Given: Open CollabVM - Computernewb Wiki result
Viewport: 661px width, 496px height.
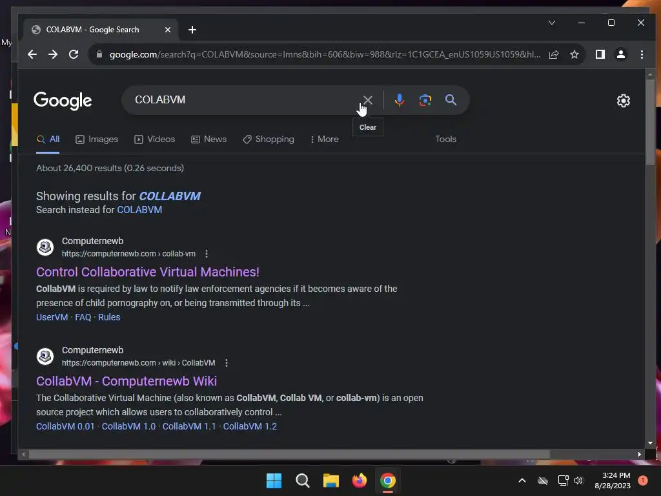Looking at the screenshot, I should [x=127, y=381].
